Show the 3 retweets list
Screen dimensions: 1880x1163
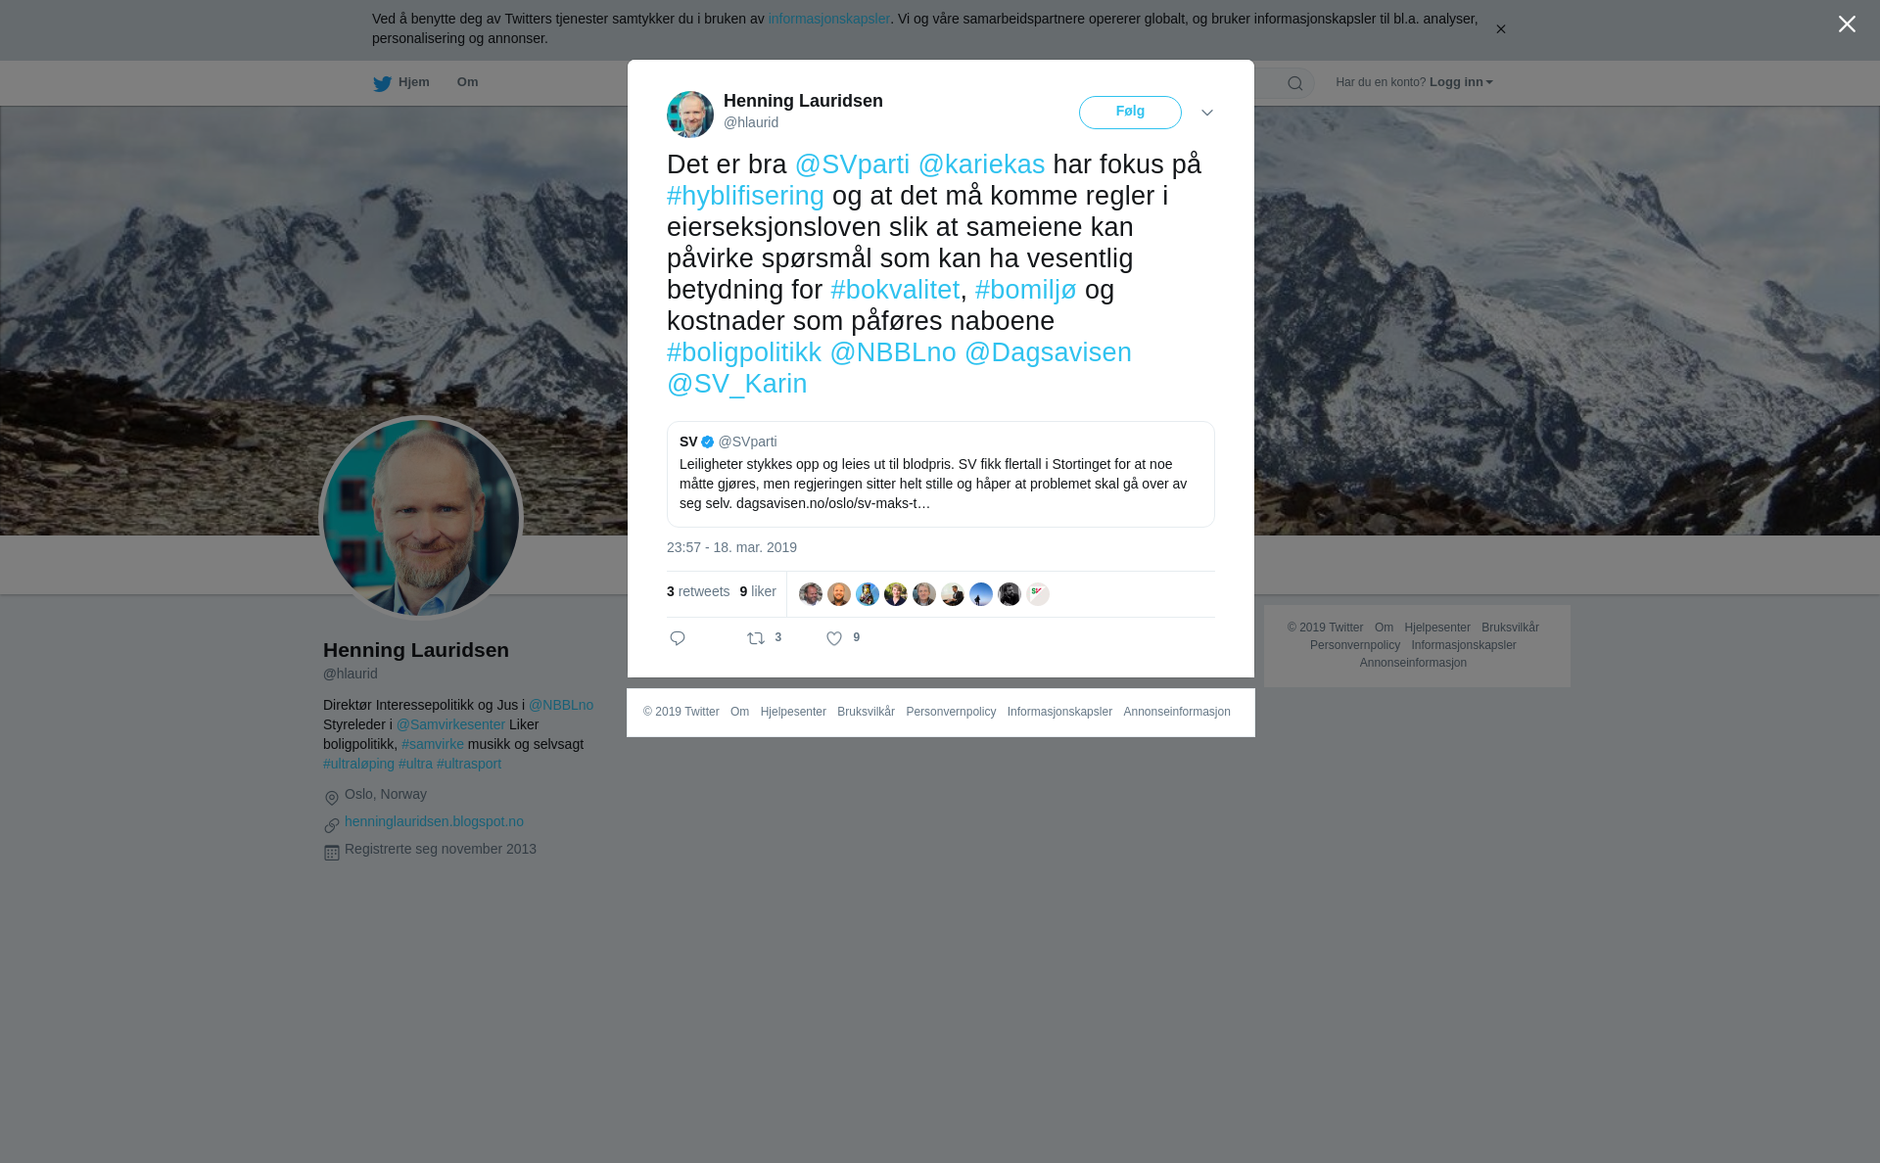698,591
